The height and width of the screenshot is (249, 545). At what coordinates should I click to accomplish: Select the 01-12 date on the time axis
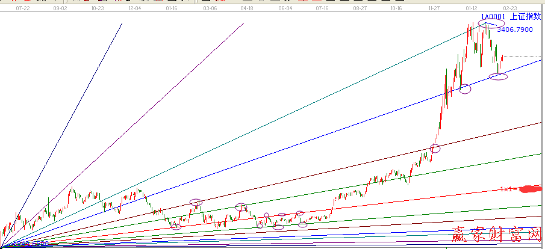pyautogui.click(x=472, y=9)
